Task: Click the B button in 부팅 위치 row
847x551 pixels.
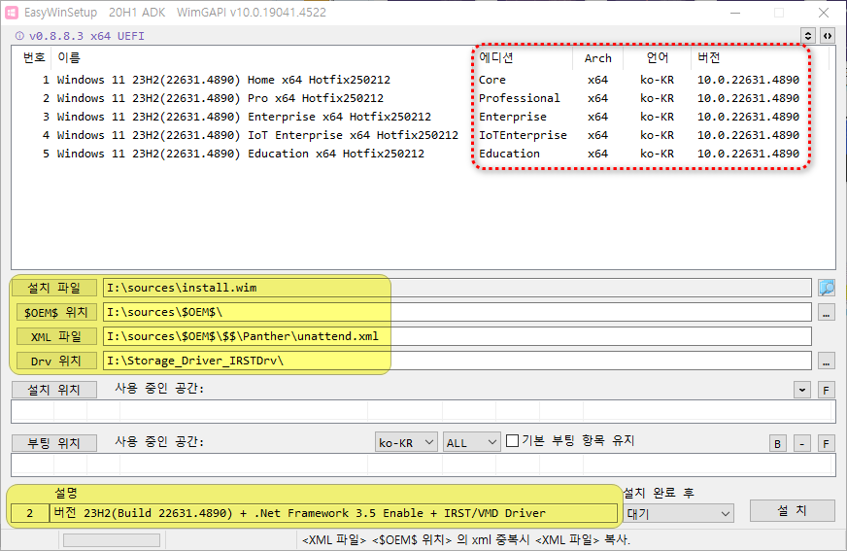Action: tap(777, 444)
